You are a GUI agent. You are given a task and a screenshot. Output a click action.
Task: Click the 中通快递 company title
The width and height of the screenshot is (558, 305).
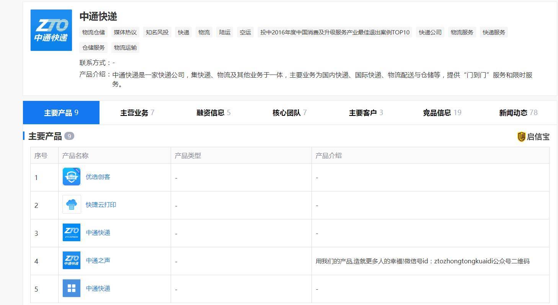pos(98,16)
